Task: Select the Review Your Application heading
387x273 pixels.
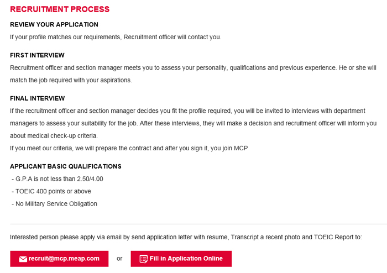Action: (54, 24)
